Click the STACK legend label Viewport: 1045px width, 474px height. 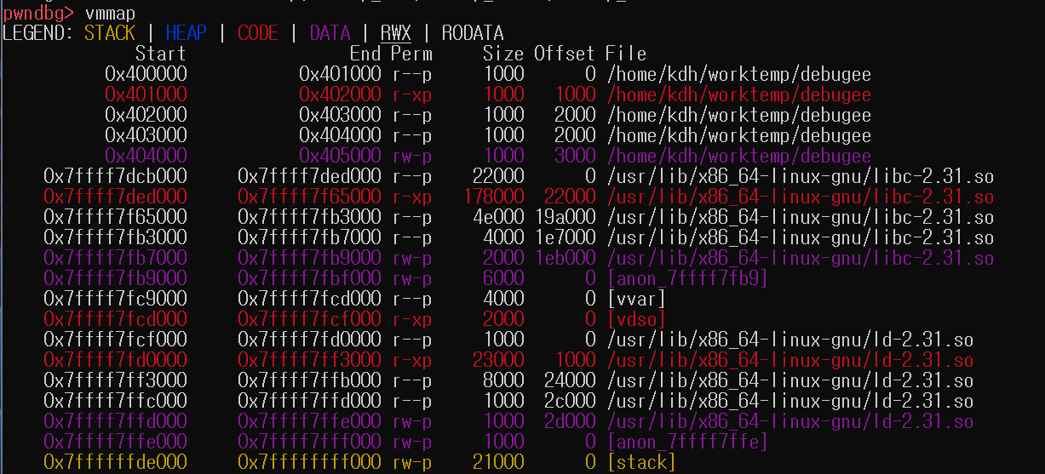[109, 33]
